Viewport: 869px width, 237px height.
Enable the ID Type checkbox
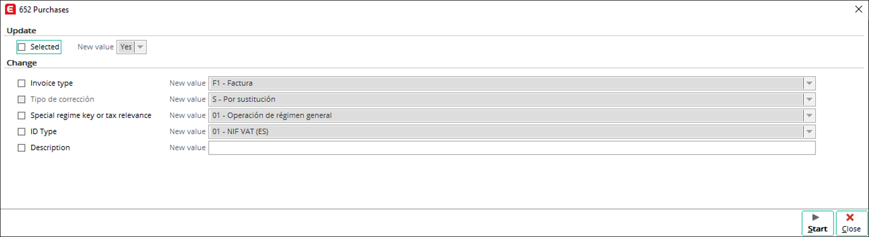pos(21,131)
